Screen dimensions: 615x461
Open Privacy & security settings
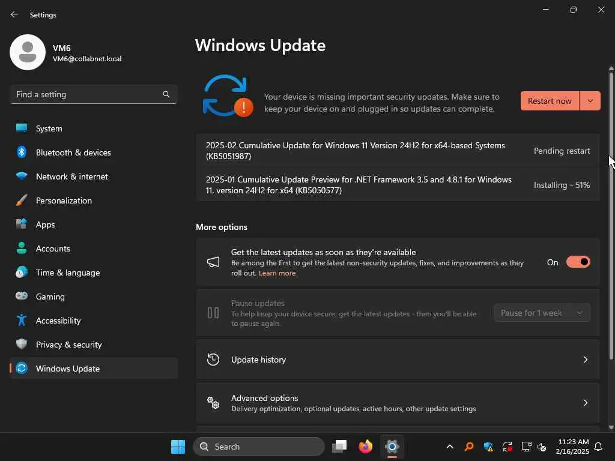93,344
